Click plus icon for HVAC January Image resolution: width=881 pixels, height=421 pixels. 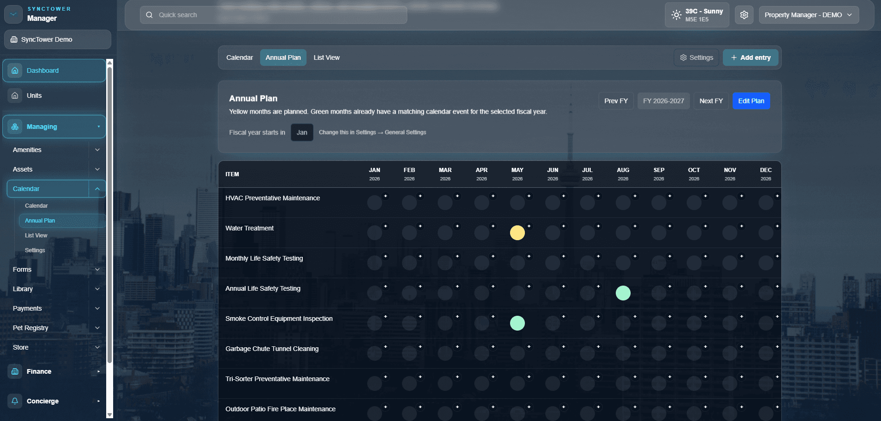385,196
